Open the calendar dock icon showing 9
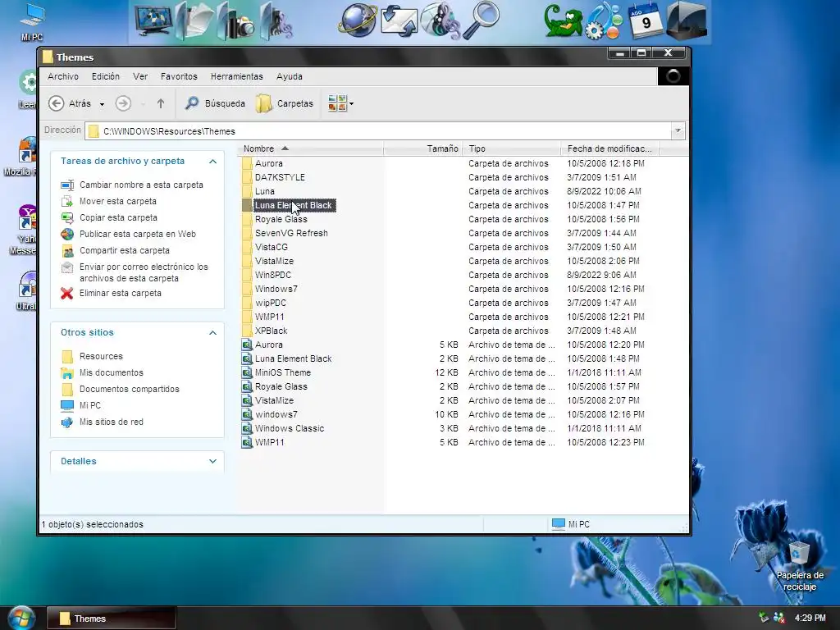The width and height of the screenshot is (840, 630). (646, 21)
